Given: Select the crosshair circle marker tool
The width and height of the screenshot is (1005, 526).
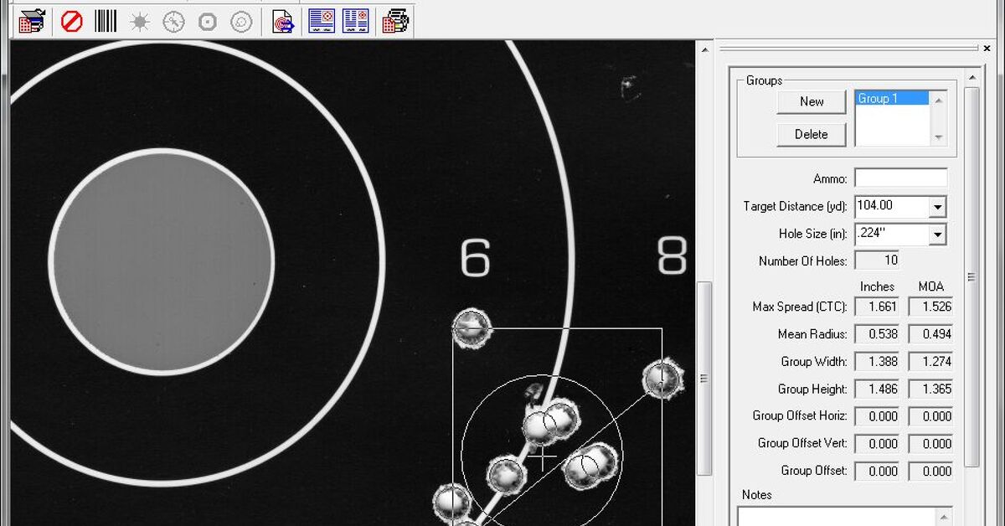Looking at the screenshot, I should [173, 21].
